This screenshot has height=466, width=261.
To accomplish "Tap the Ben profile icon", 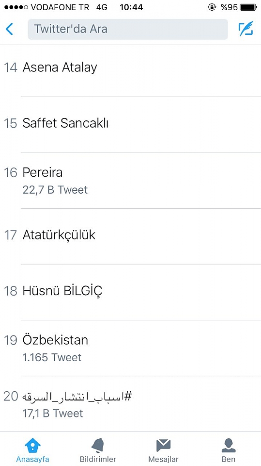I will [229, 446].
